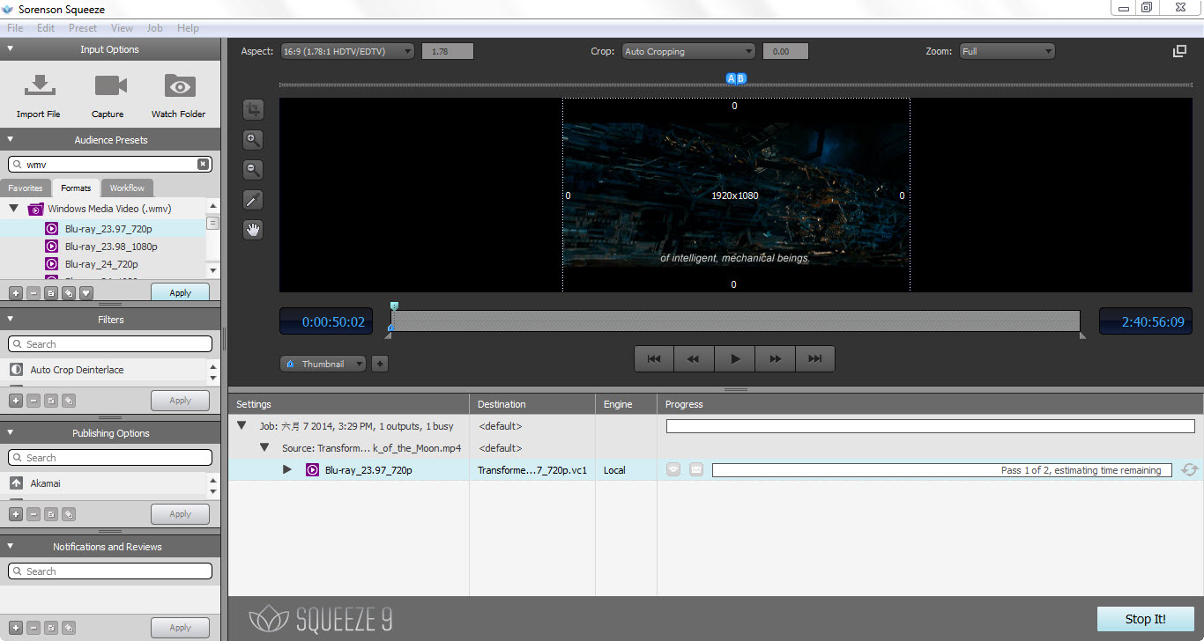Collapse the Source row in queue
1204x641 pixels.
(264, 447)
